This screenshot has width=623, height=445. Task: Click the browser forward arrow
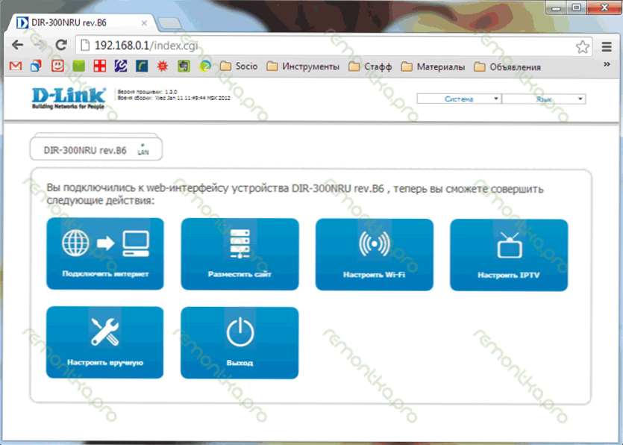coord(39,45)
